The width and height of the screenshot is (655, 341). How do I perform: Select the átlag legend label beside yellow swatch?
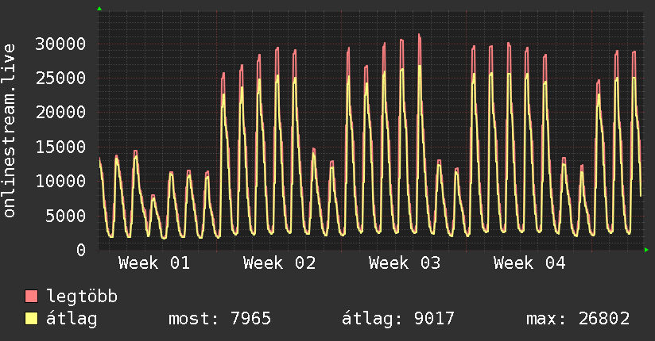click(x=72, y=319)
